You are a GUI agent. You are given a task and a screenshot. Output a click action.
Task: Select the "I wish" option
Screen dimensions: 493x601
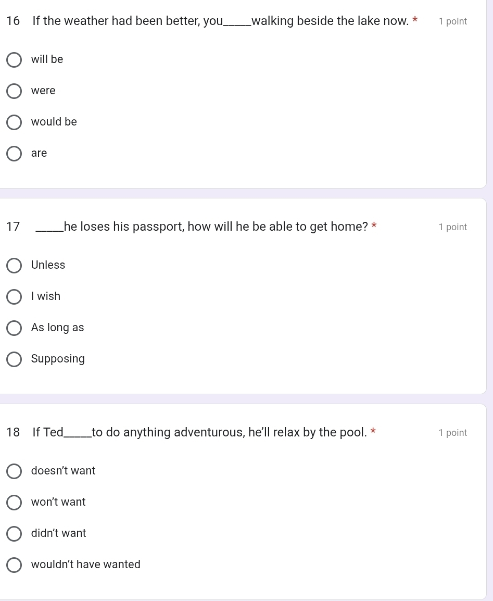click(x=14, y=297)
